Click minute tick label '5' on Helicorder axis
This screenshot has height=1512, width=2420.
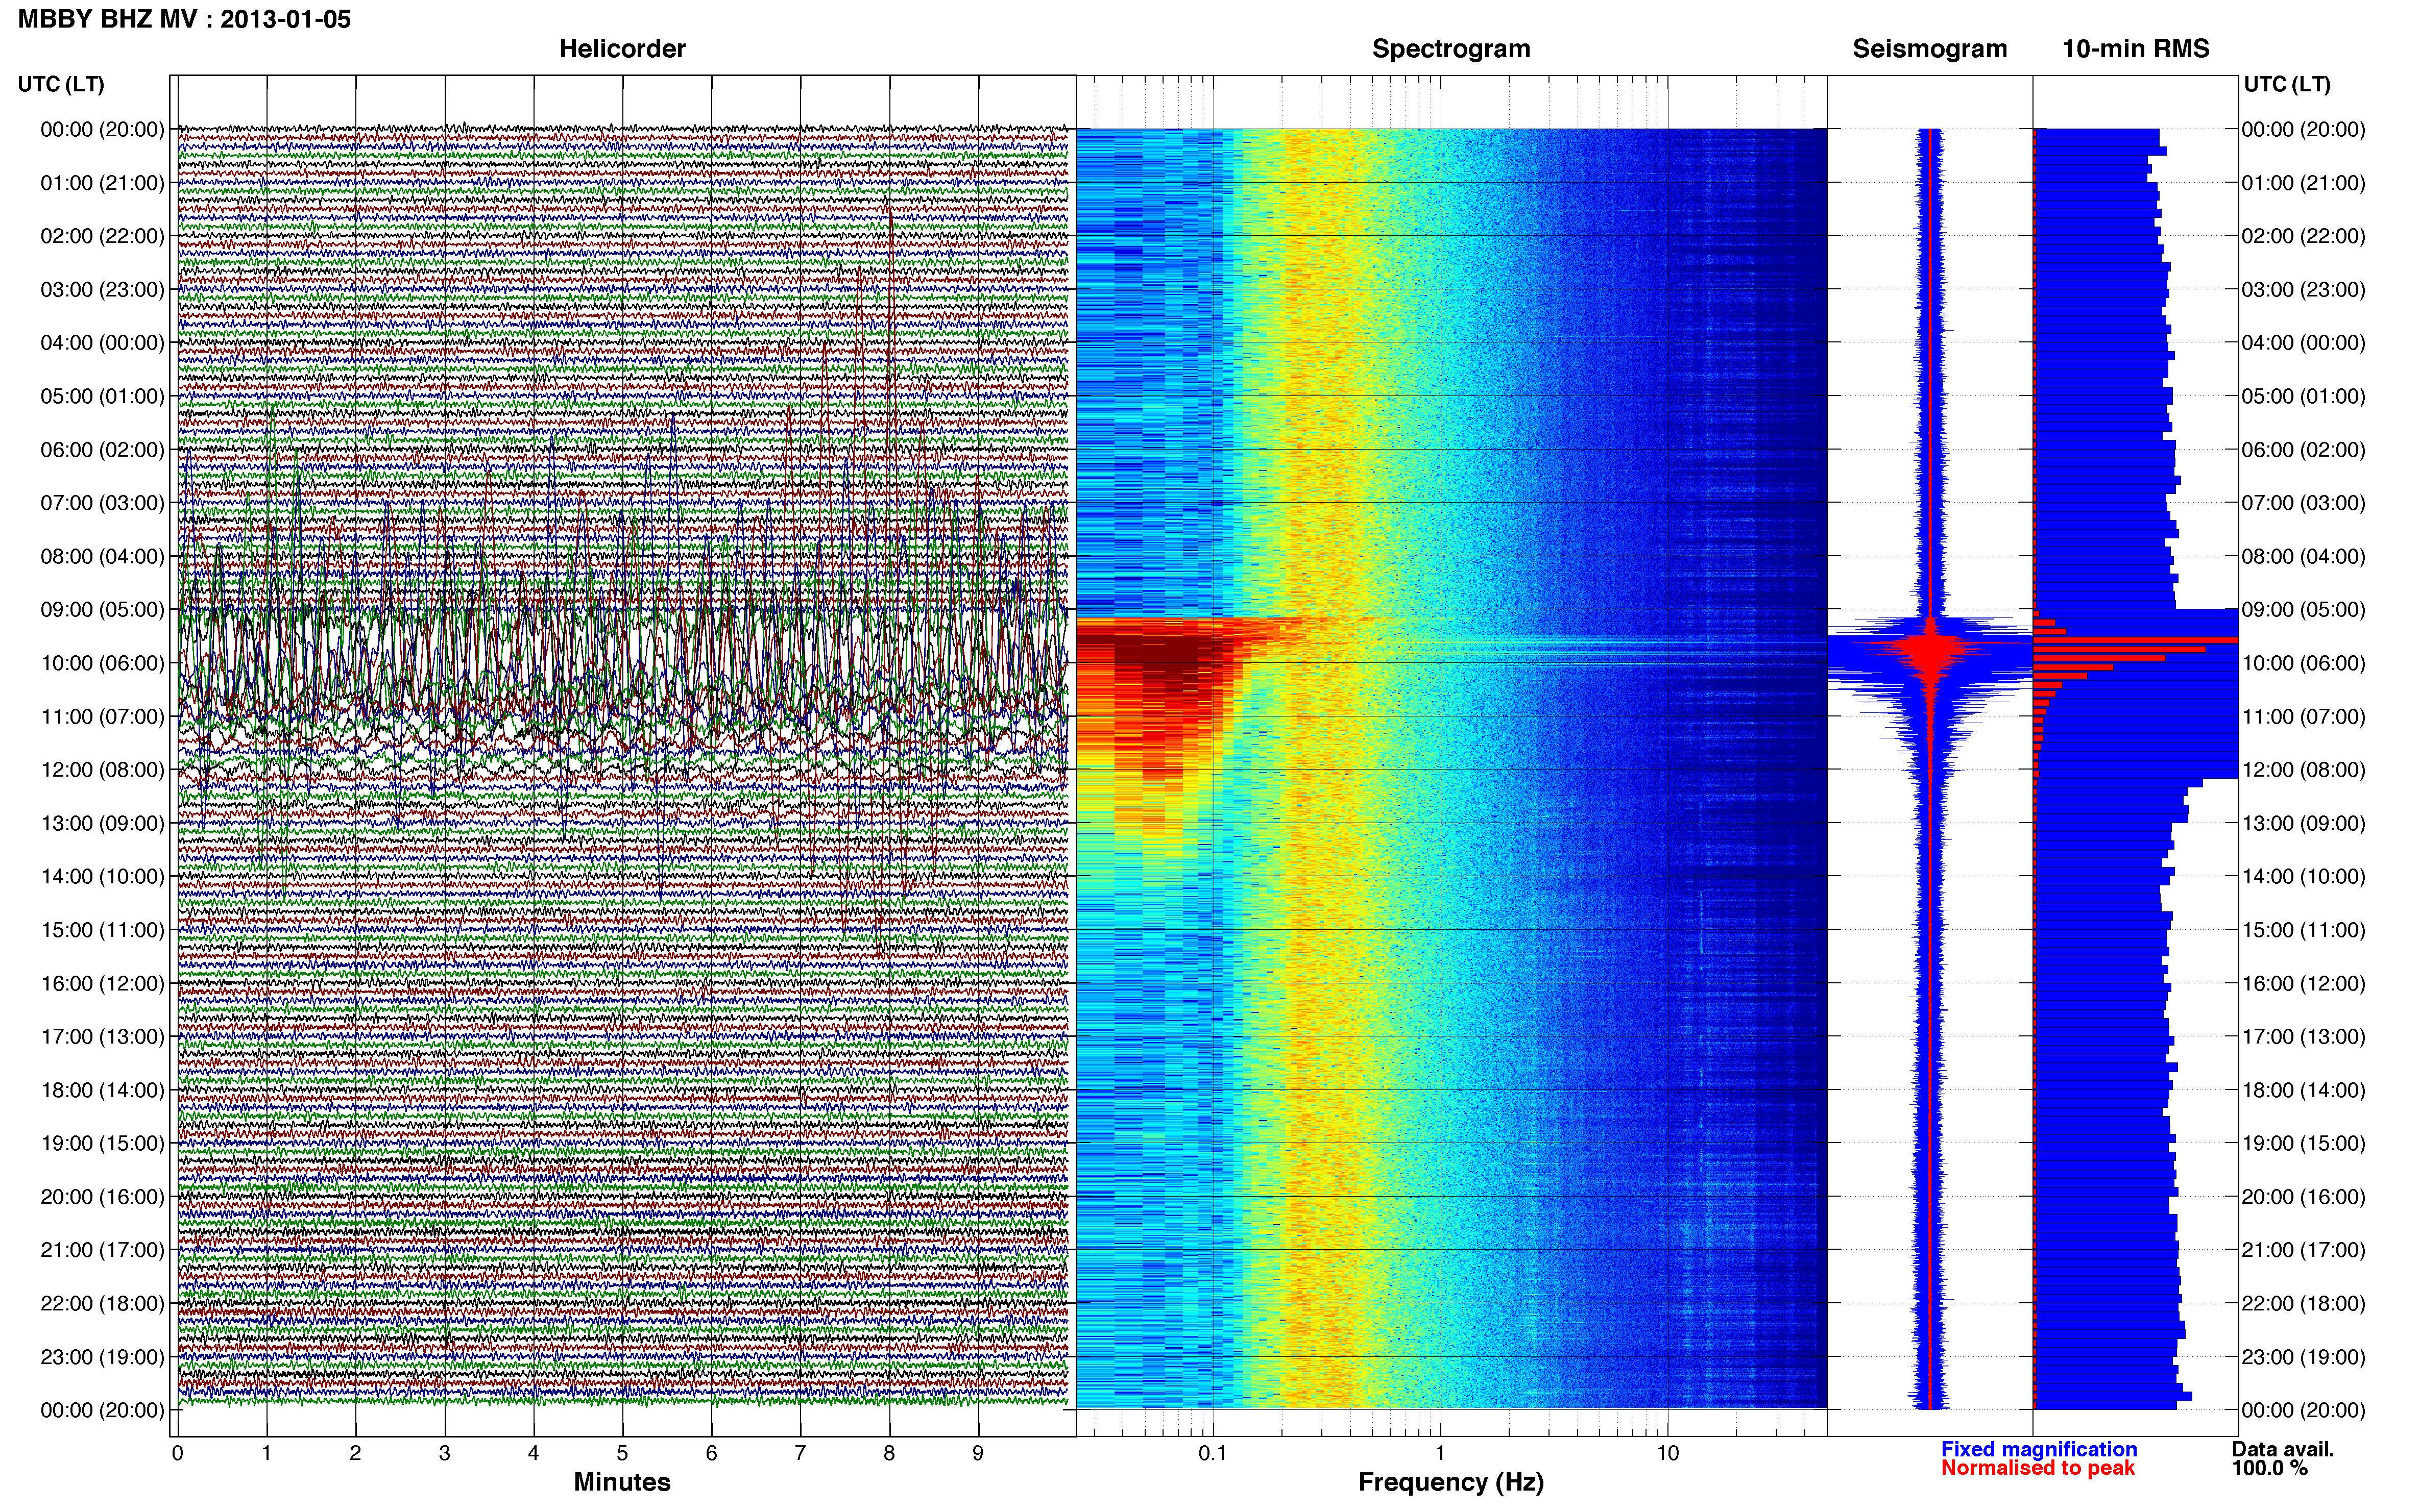click(622, 1453)
